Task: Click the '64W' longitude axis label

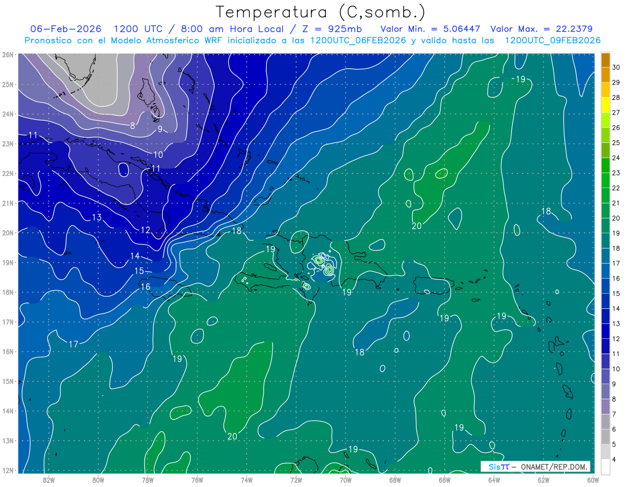Action: coord(493,480)
